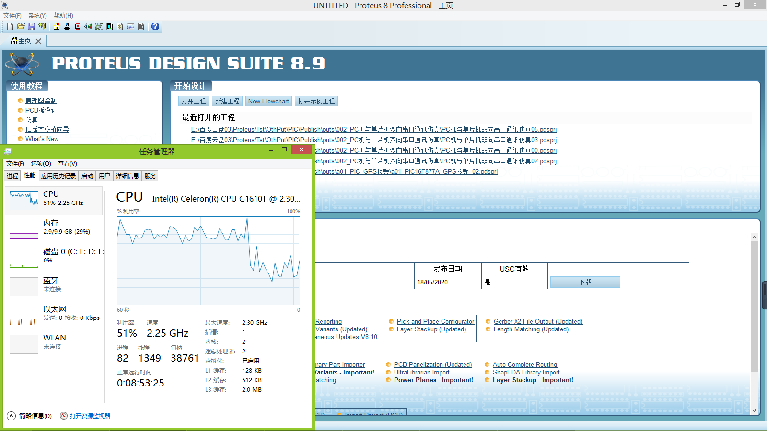Open the Design Explorer toolbar icon

109,26
